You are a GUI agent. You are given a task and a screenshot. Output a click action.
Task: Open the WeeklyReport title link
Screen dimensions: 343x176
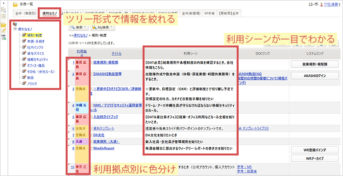104,148
